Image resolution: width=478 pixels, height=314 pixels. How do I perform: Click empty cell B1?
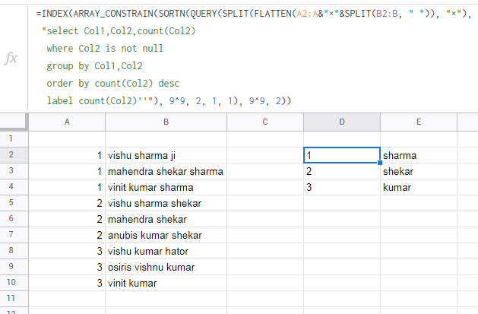[166, 139]
